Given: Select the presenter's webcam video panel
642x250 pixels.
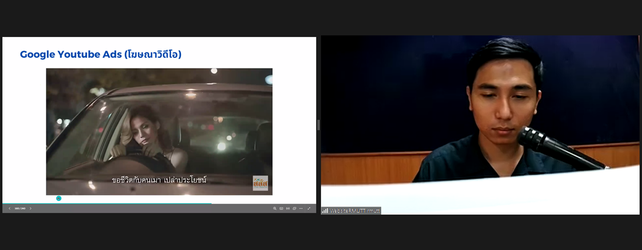Looking at the screenshot, I should (480, 125).
